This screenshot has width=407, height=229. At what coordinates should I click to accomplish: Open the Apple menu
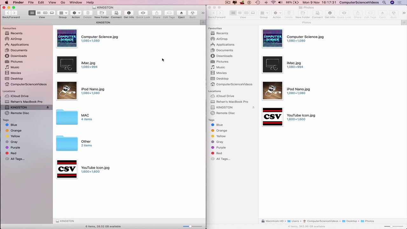point(6,3)
